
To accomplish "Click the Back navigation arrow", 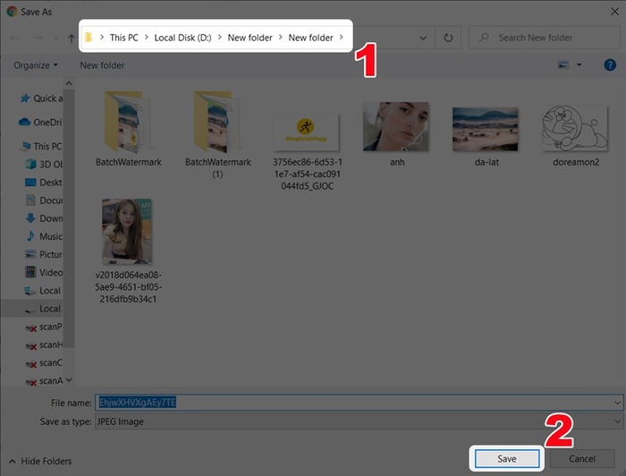I will (15, 38).
